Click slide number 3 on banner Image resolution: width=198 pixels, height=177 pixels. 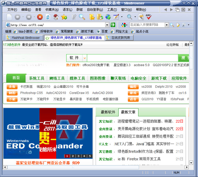(x=78, y=156)
